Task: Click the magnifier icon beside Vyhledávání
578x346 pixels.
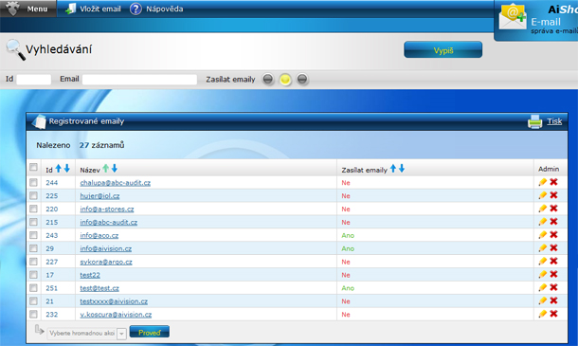Action: (x=15, y=49)
